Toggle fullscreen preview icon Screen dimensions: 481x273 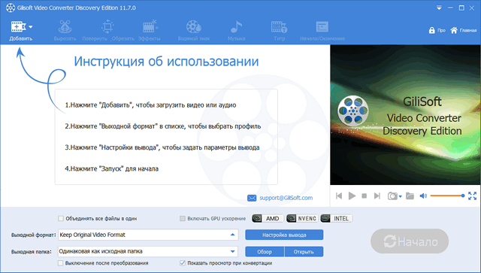pyautogui.click(x=473, y=196)
